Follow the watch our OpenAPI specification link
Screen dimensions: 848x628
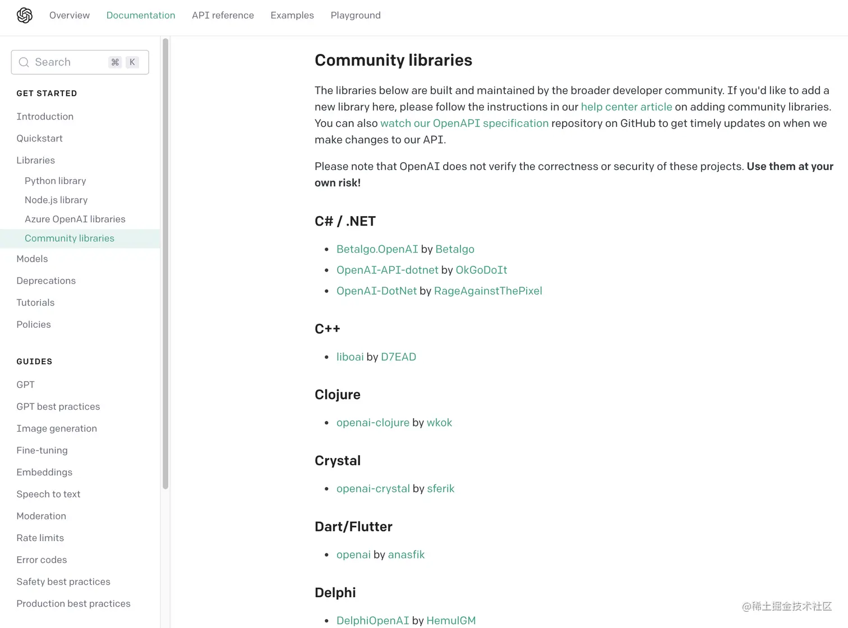tap(464, 123)
